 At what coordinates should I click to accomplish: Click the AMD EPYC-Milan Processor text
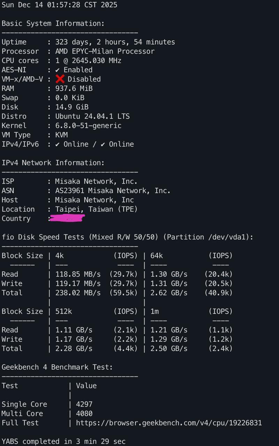click(105, 51)
